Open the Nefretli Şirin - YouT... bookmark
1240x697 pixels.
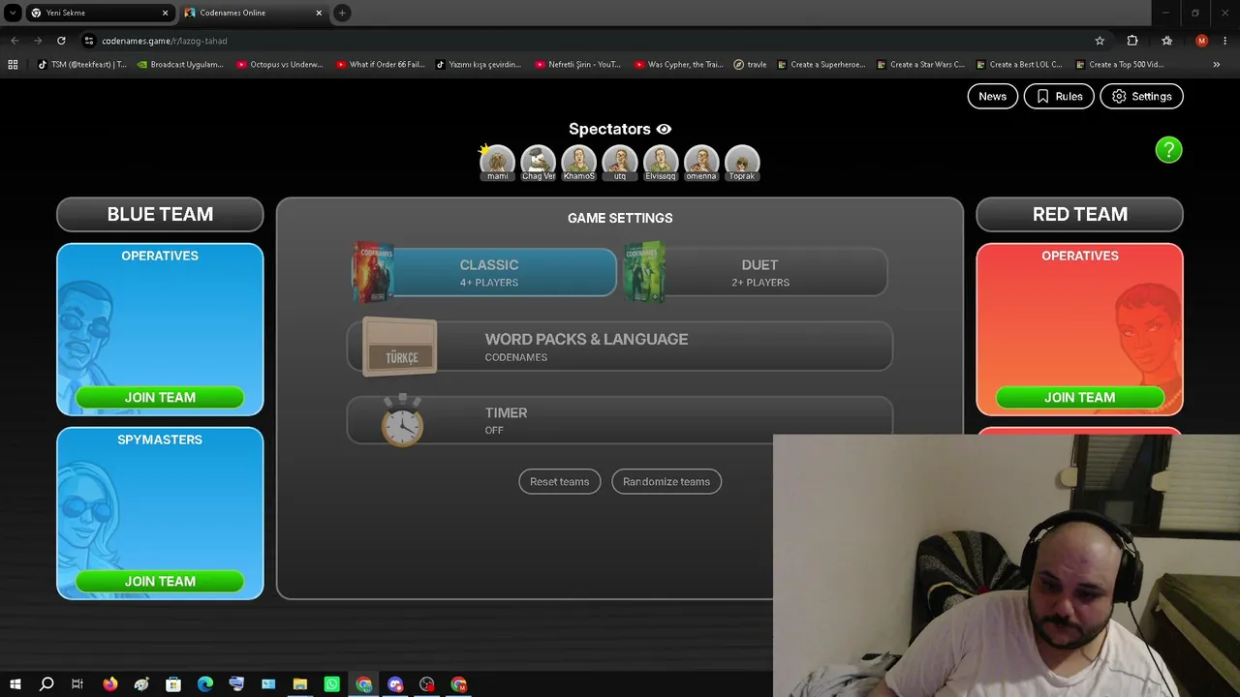point(579,65)
